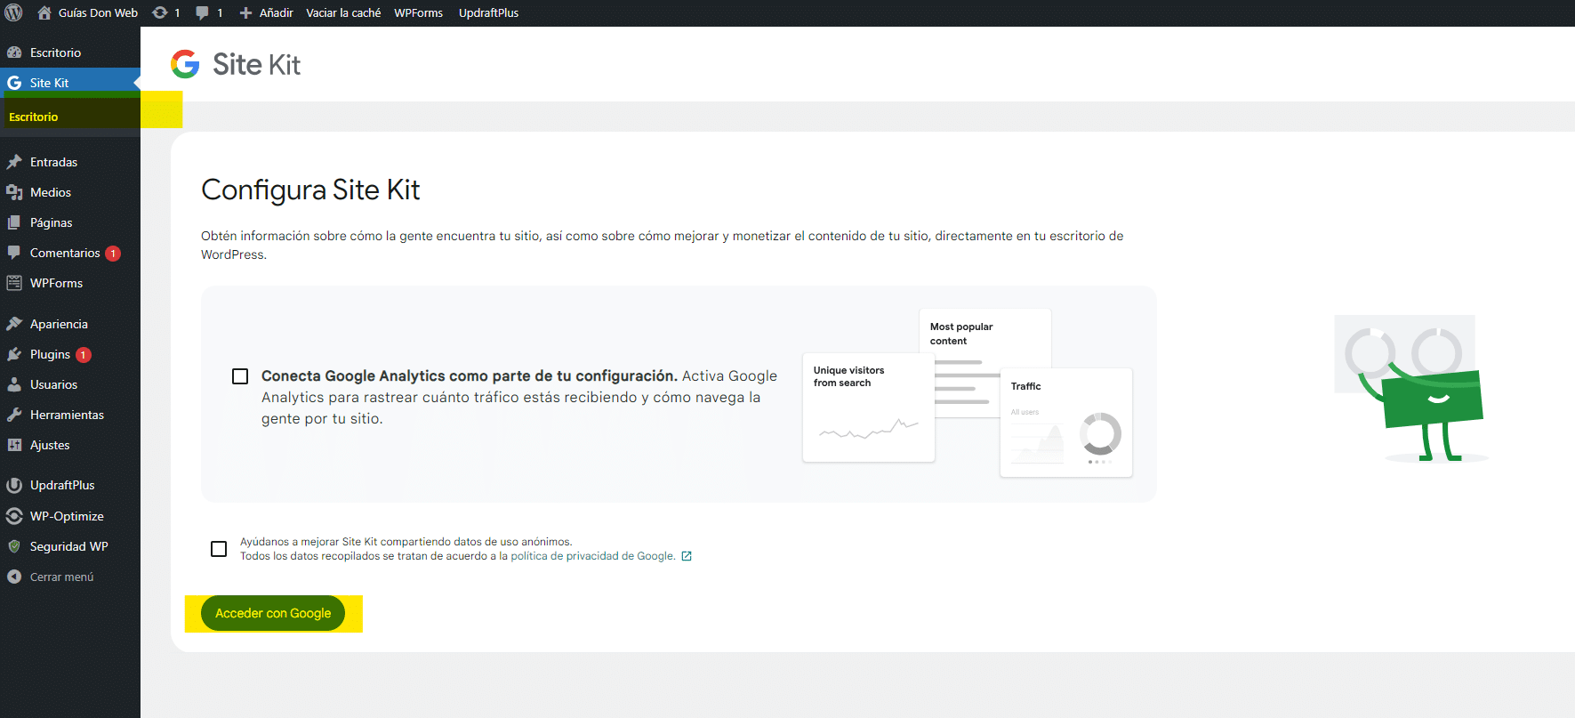This screenshot has width=1575, height=718.
Task: Select Site Kit in the sidebar
Action: click(49, 83)
